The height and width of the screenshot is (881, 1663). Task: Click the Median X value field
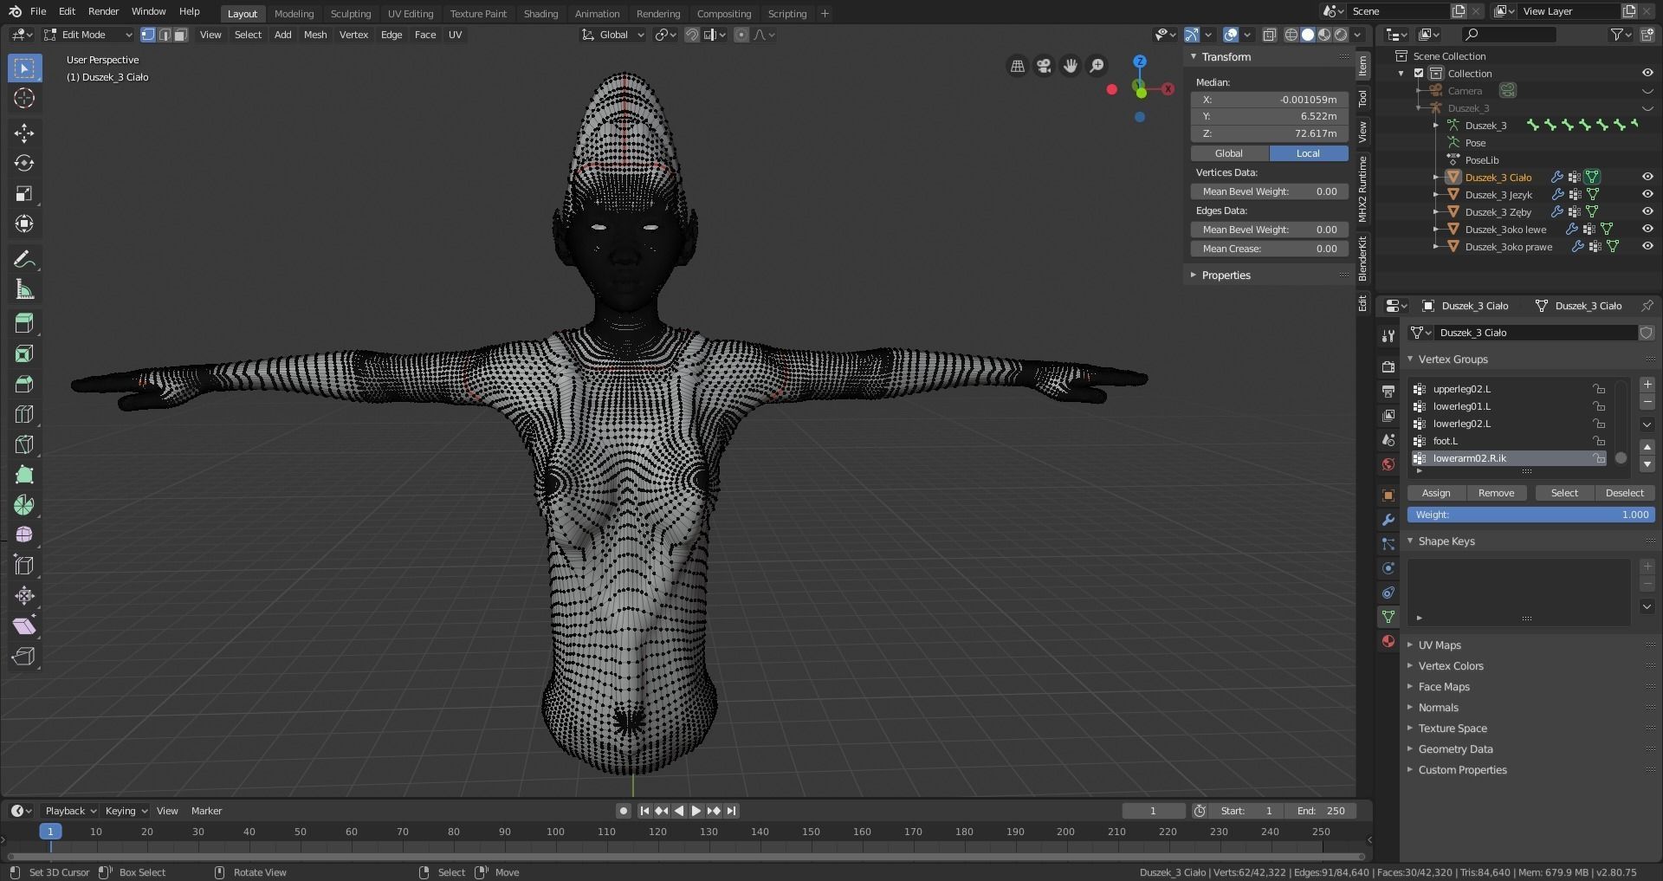point(1270,100)
